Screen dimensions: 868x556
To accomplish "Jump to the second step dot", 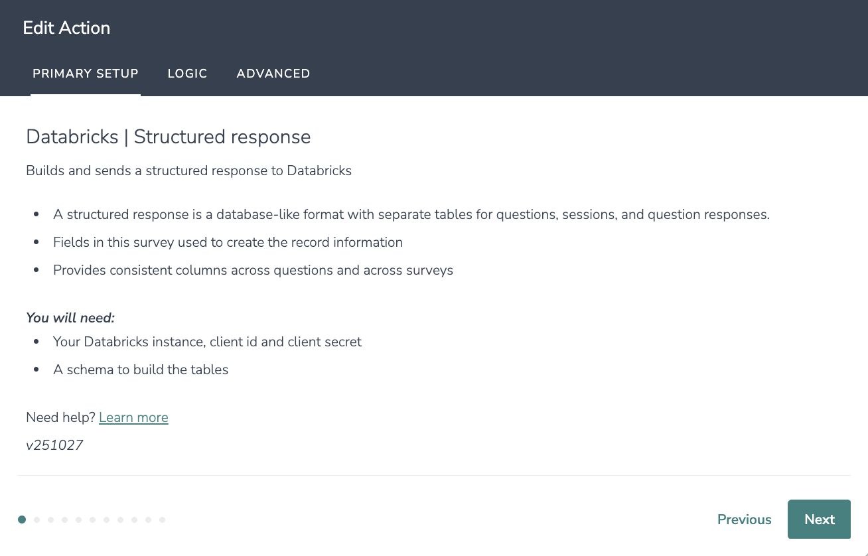I will coord(37,520).
